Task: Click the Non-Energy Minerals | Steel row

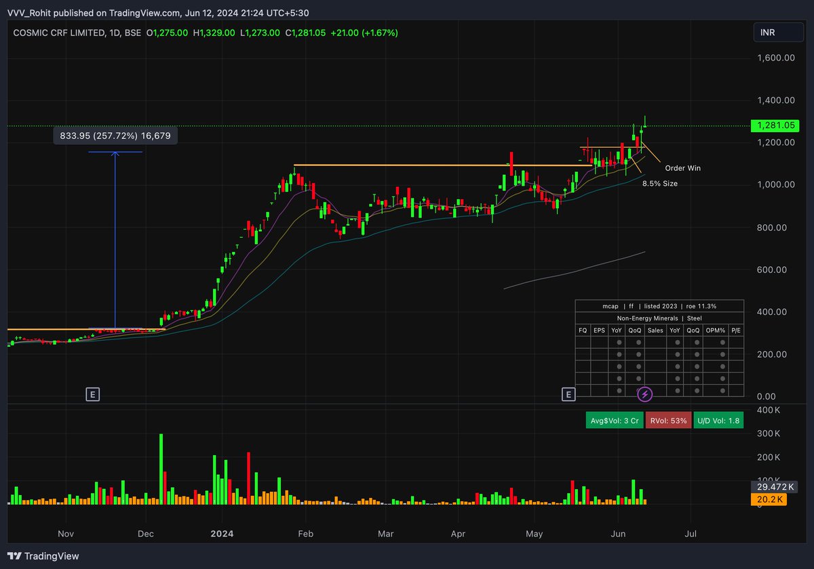Action: coord(659,318)
